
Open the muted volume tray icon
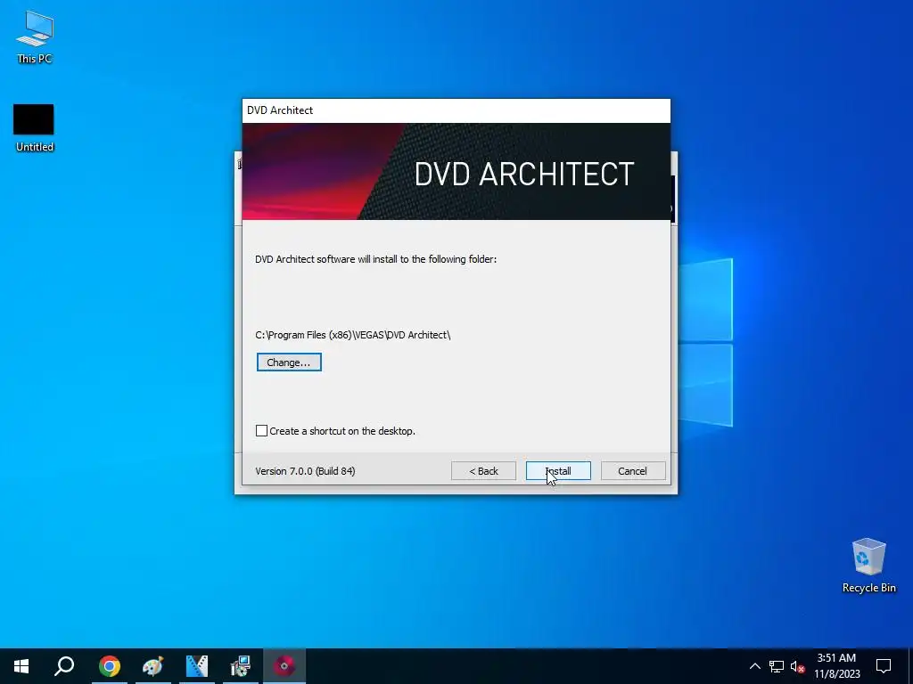tap(797, 666)
